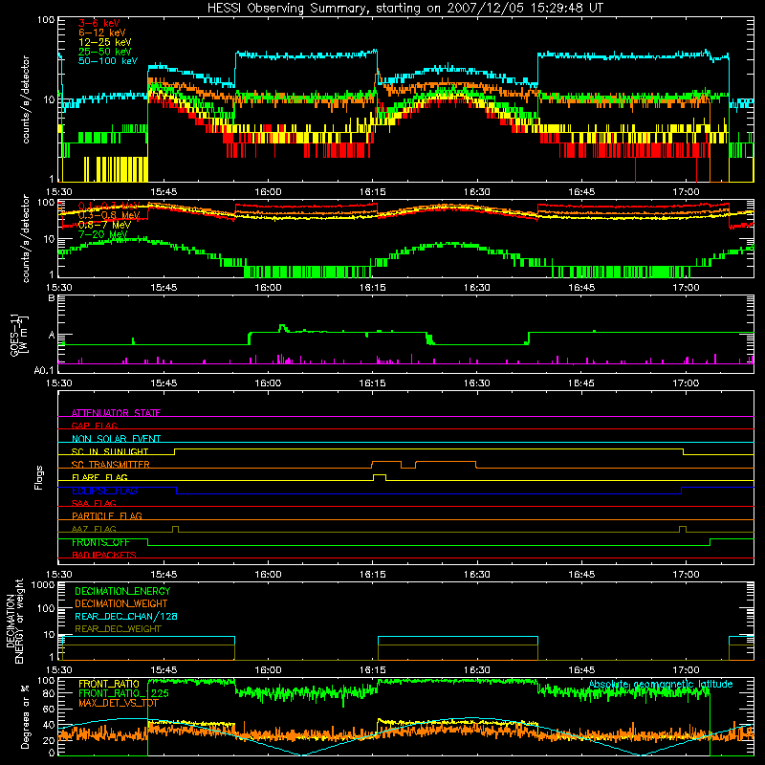Select the red 3-6 keV legend label
The image size is (765, 765).
[x=98, y=23]
